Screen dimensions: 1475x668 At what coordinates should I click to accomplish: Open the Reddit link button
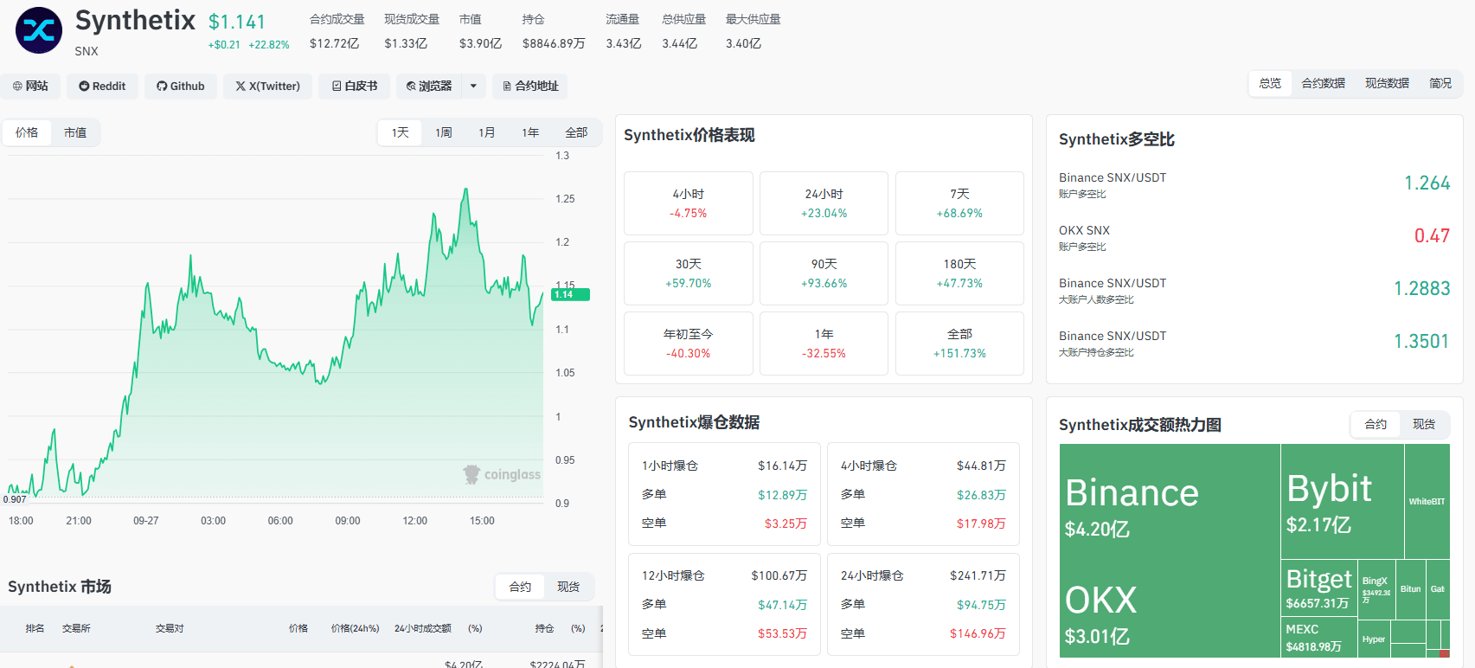(102, 86)
